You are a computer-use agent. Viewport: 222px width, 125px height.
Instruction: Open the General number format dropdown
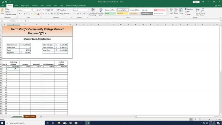click(x=87, y=10)
